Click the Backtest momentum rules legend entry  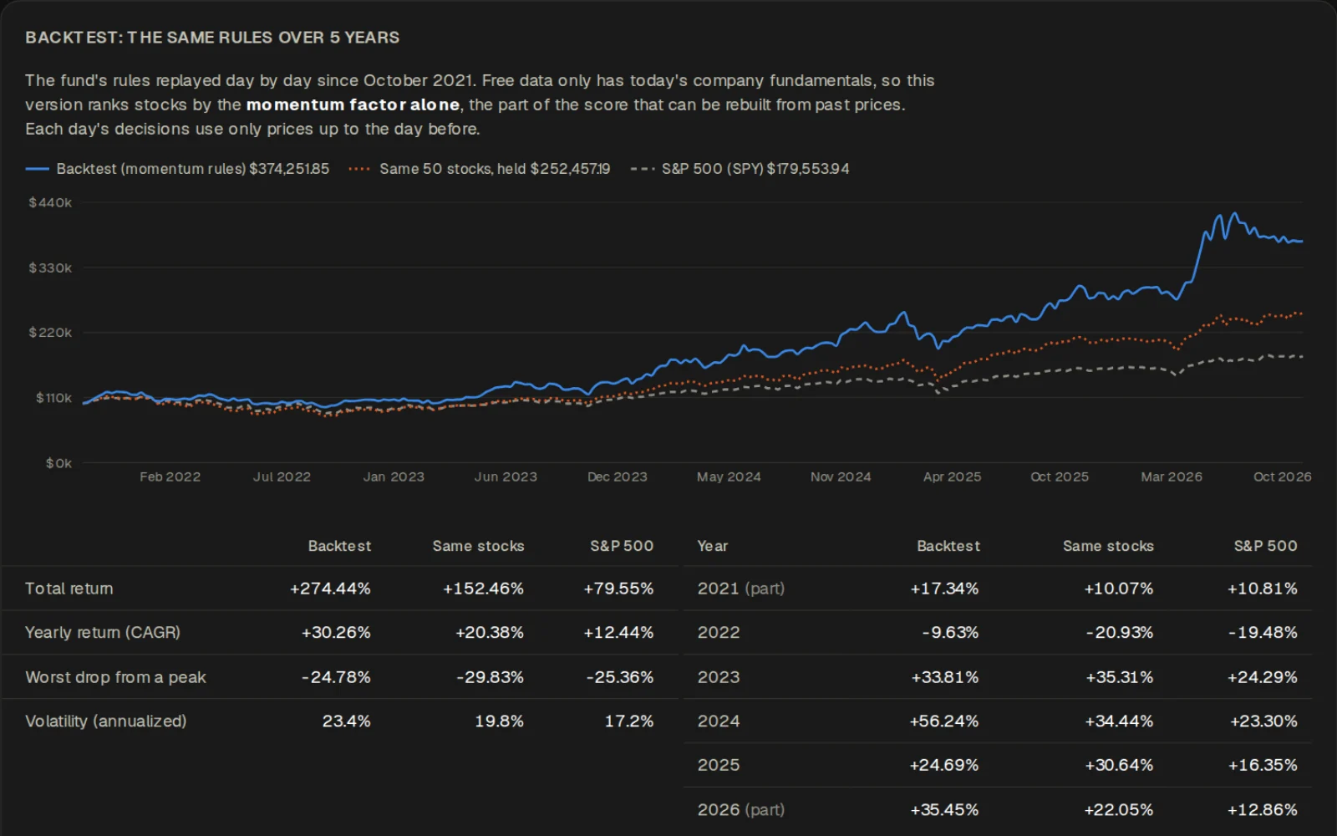pos(177,169)
